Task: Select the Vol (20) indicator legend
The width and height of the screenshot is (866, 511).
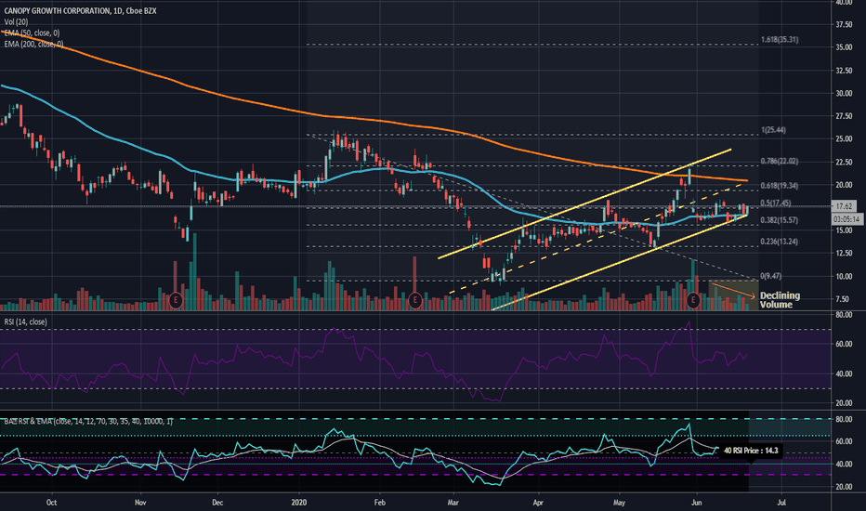Action: tap(16, 22)
